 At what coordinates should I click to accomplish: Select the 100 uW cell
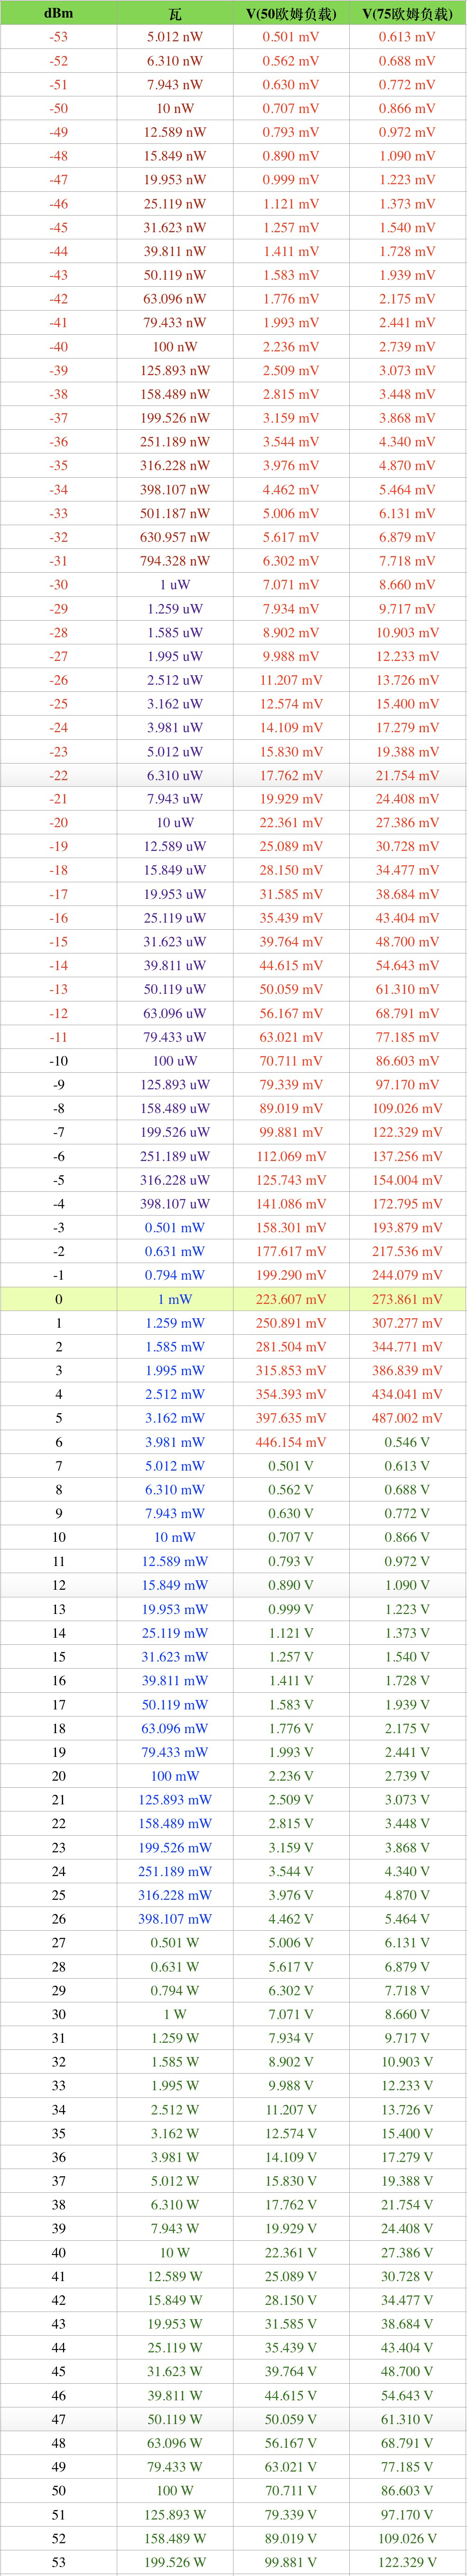click(x=175, y=1061)
